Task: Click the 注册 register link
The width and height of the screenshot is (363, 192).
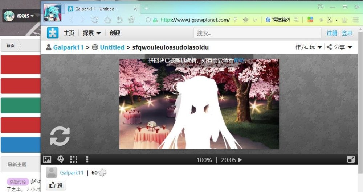Action: (x=332, y=33)
